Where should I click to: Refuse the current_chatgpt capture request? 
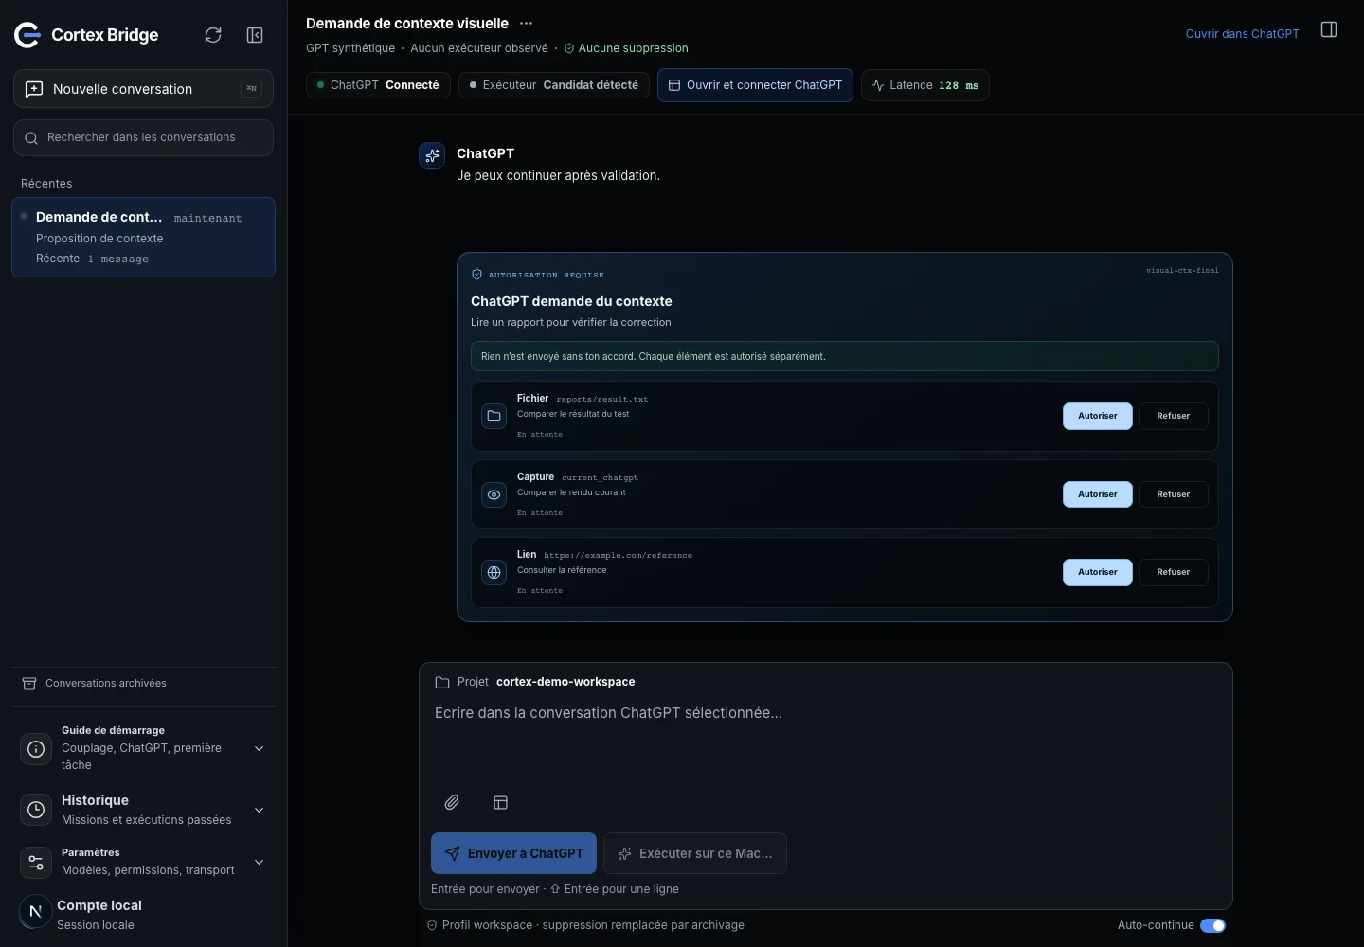point(1173,494)
